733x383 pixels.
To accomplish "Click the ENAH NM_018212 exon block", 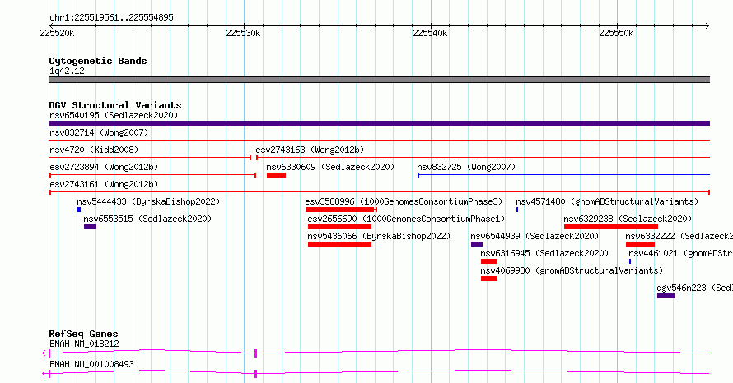I will (x=255, y=353).
